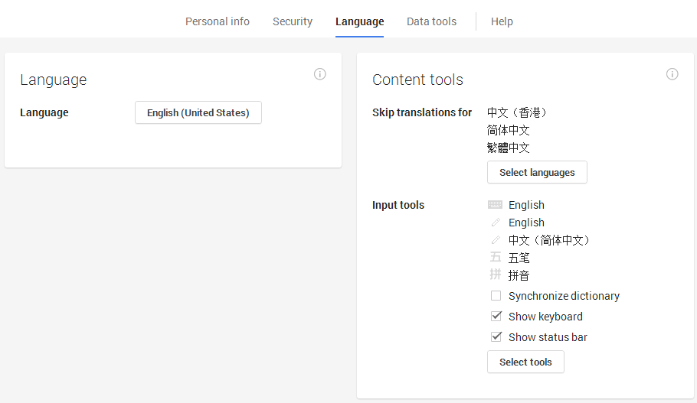The image size is (697, 403).
Task: Open the Personal info tab
Action: click(x=218, y=21)
